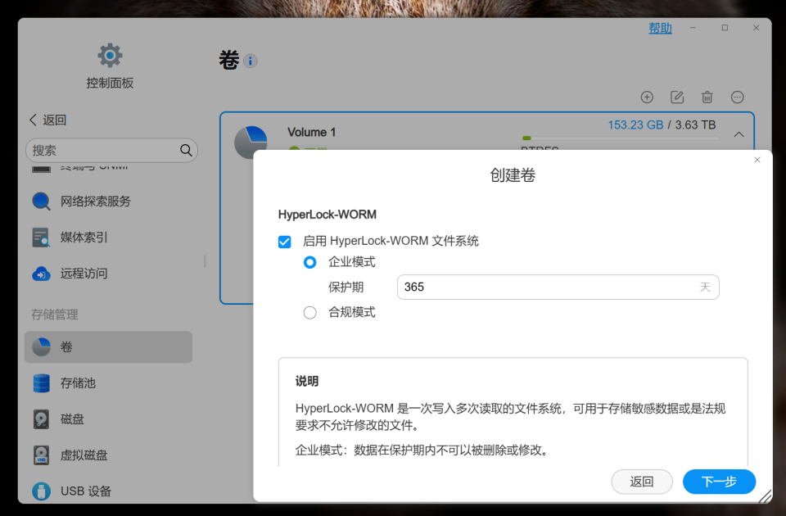Click the search magnifier icon
Screen dimensions: 786x516
coord(186,150)
